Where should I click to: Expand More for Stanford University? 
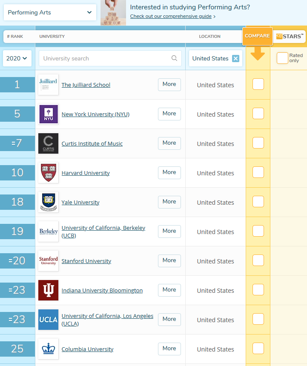point(169,261)
